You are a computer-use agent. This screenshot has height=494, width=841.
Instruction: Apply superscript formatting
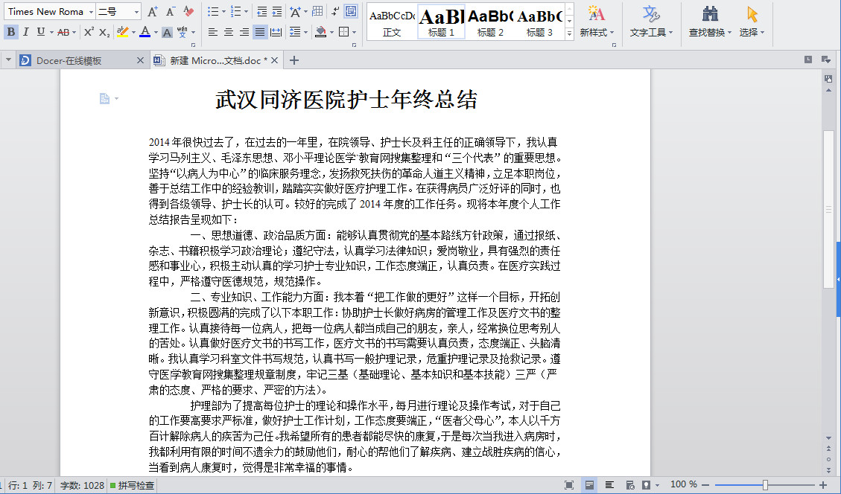click(89, 32)
